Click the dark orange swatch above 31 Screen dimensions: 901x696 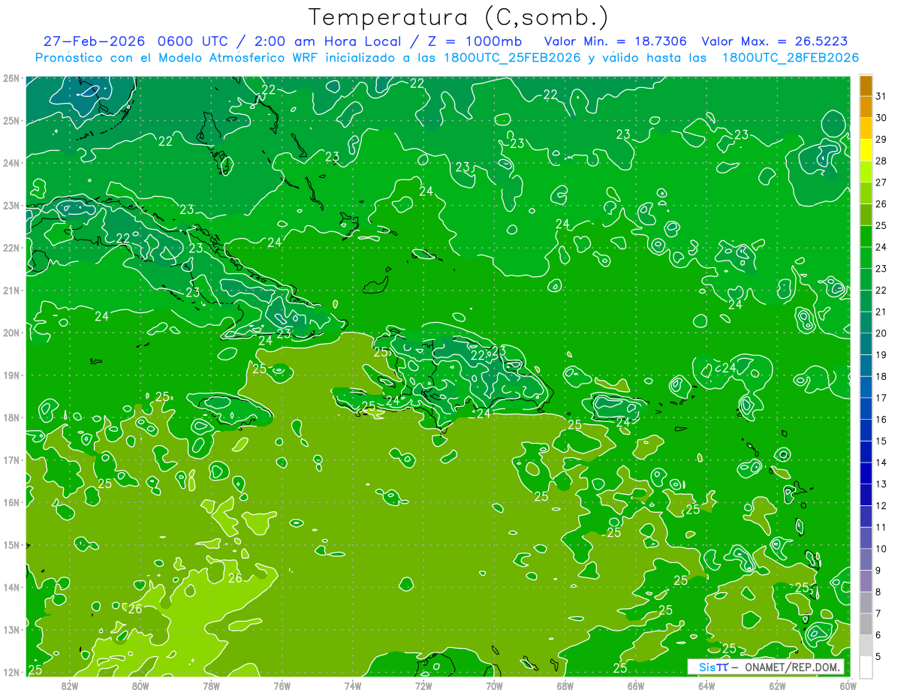pos(866,86)
